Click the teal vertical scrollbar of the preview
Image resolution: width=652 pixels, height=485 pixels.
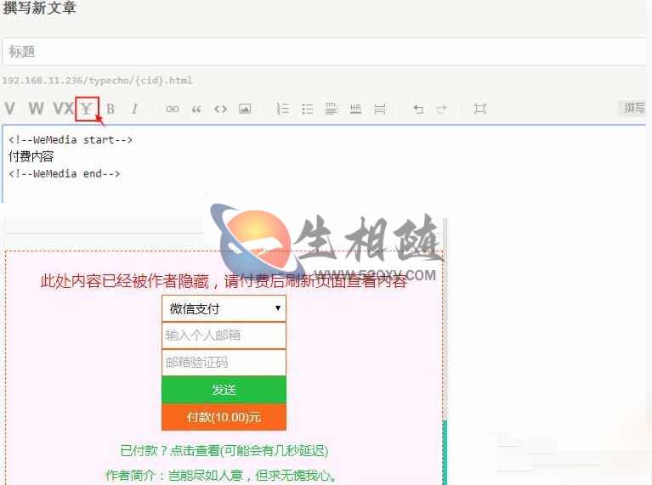[445, 452]
